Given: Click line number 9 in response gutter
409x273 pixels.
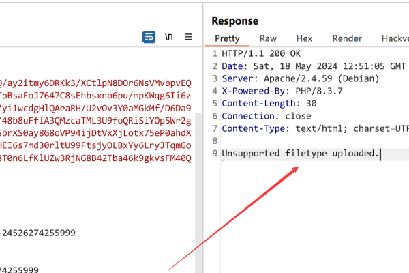Looking at the screenshot, I should pyautogui.click(x=214, y=154).
